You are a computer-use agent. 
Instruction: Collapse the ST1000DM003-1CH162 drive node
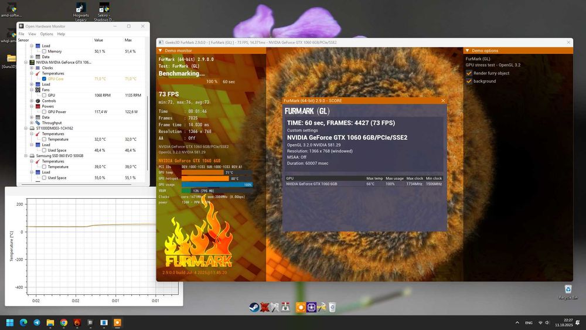(26, 128)
